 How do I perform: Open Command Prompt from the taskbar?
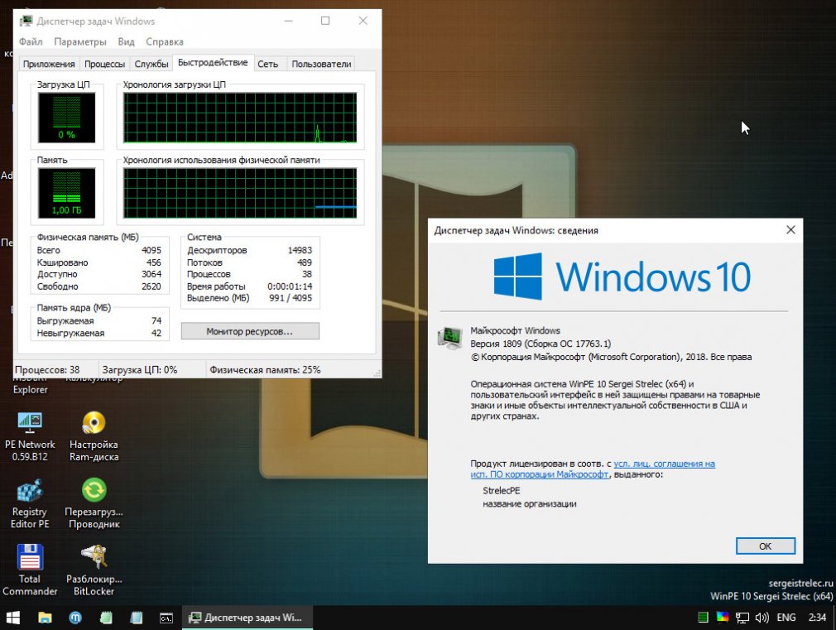point(166,618)
